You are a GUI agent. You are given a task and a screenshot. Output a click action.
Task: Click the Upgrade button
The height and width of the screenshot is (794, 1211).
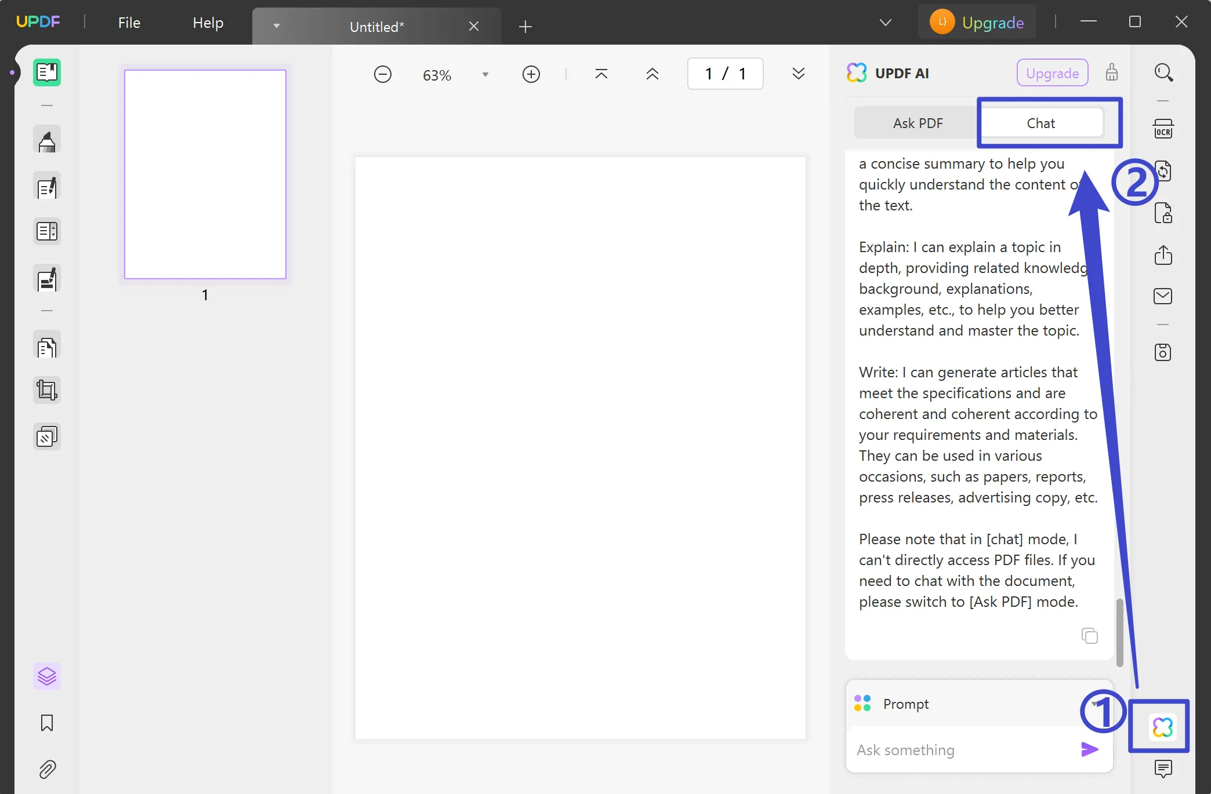point(993,22)
